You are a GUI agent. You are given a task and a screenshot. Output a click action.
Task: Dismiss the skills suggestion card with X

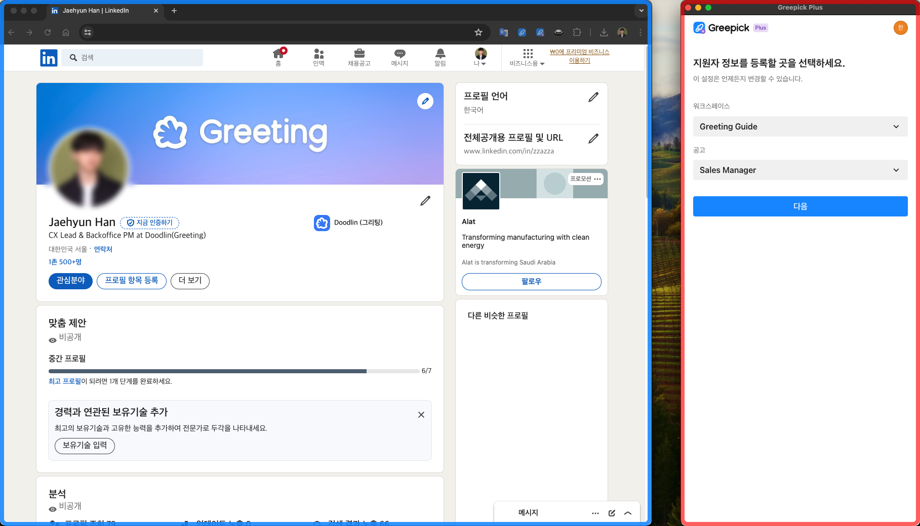(421, 415)
